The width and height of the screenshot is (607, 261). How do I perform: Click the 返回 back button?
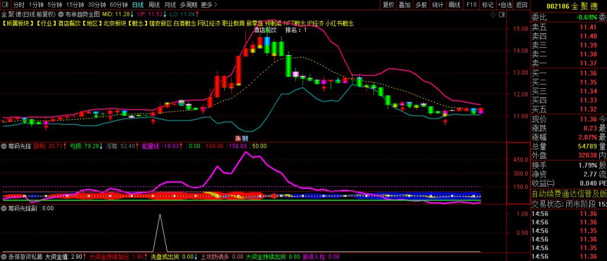522,5
